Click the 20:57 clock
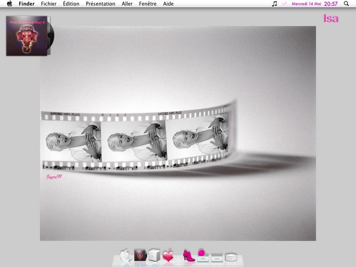 tap(331, 4)
